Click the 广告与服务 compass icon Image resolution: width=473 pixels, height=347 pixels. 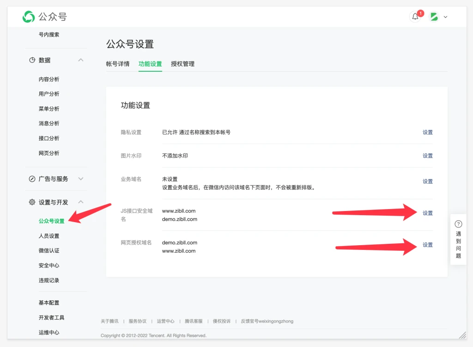(32, 179)
